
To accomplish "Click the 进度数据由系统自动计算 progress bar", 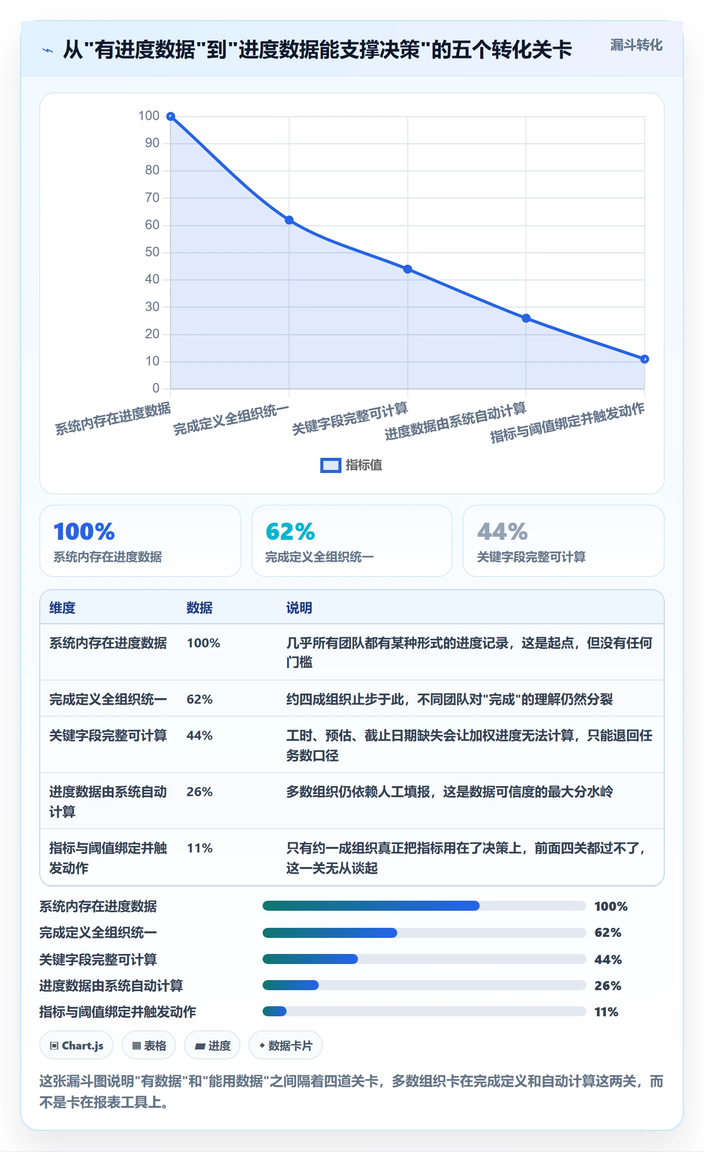I will [x=424, y=985].
